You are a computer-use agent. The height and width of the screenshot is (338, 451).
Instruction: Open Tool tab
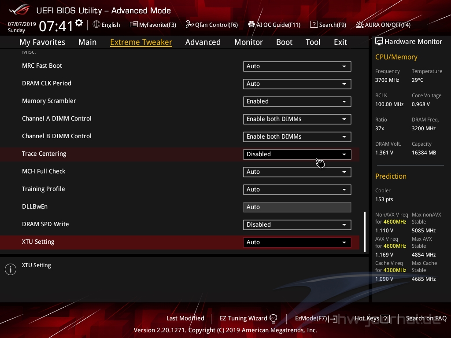coord(313,42)
